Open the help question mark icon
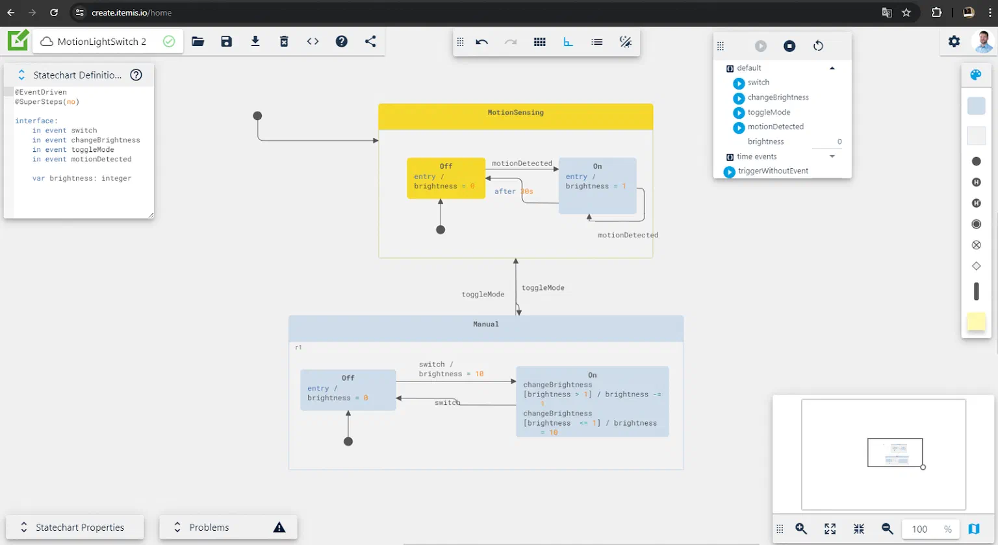The height and width of the screenshot is (545, 998). [342, 42]
